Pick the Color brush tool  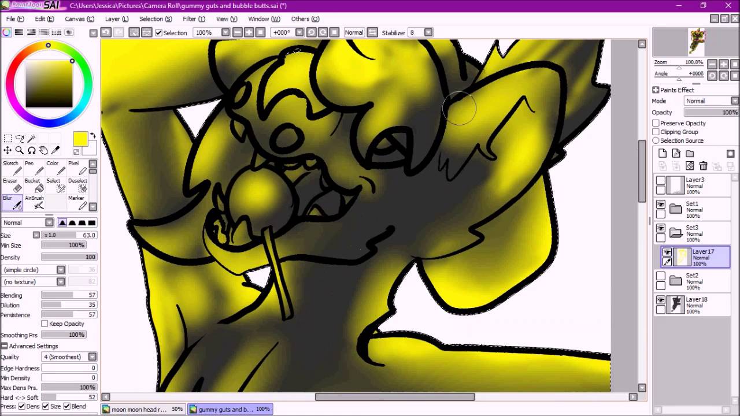click(55, 168)
